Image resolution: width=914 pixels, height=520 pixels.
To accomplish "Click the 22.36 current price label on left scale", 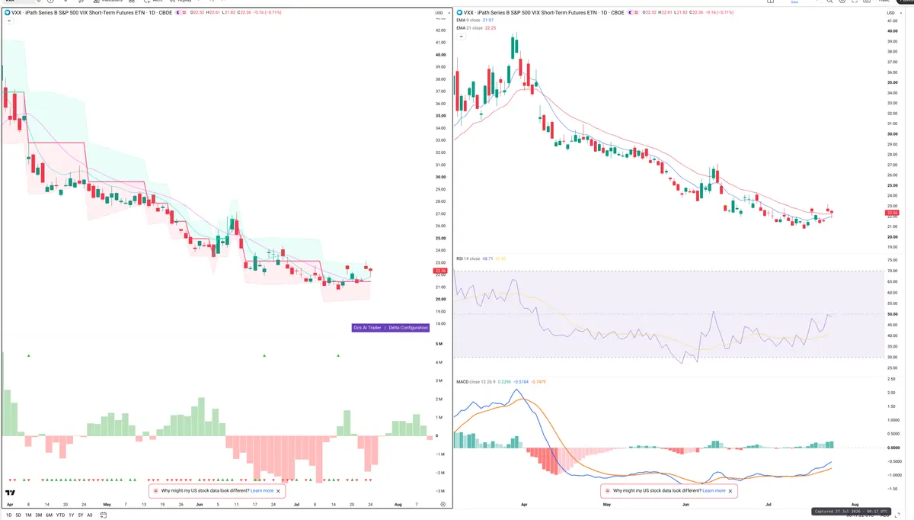I will click(x=440, y=271).
